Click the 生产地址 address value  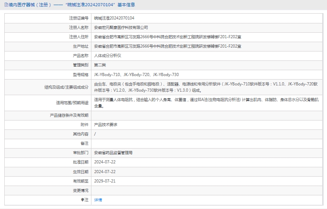[168, 46]
